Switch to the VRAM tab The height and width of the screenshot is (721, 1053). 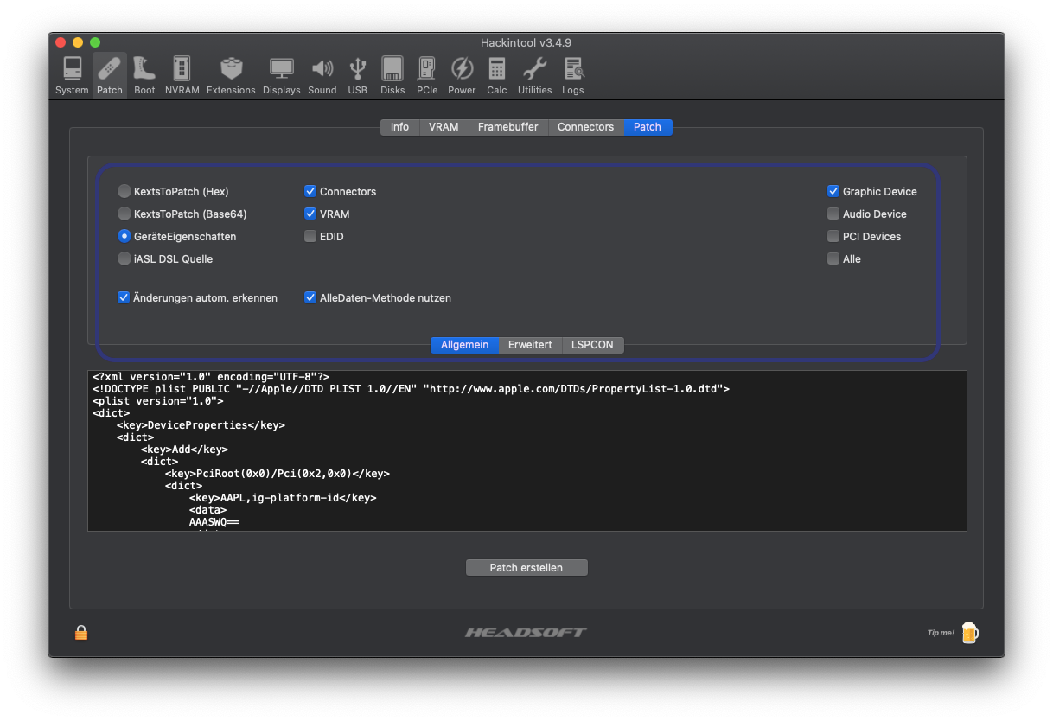444,127
